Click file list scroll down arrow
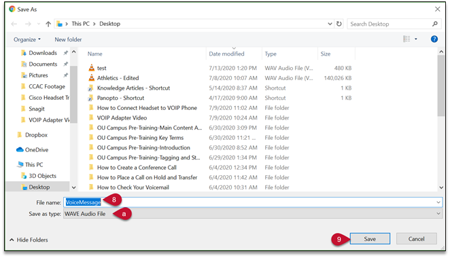This screenshot has width=450, height=258. coord(441,187)
